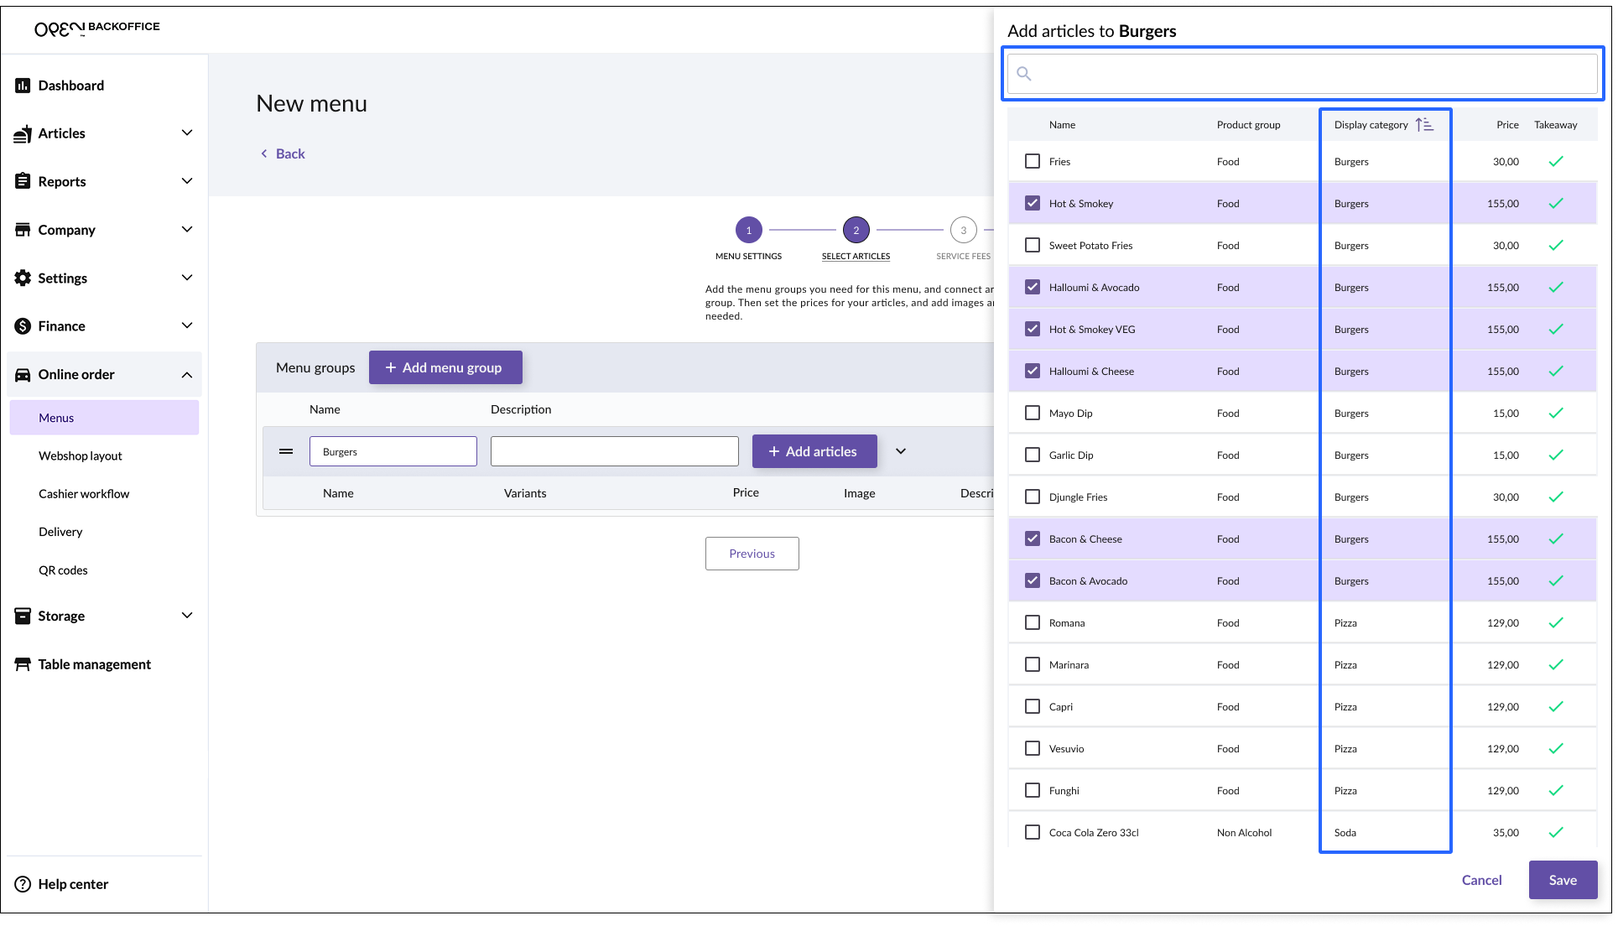Click the Finance dollar icon
The height and width of the screenshot is (926, 1618).
(23, 326)
